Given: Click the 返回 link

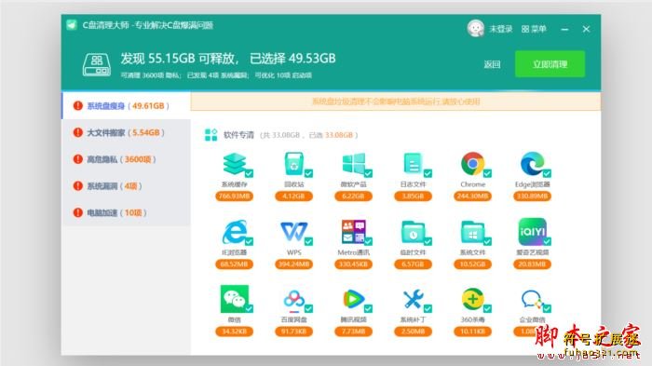Looking at the screenshot, I should pos(492,64).
